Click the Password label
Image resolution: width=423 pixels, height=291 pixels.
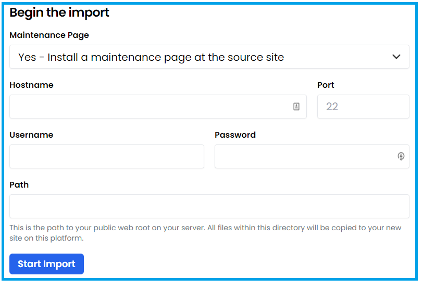tap(235, 135)
